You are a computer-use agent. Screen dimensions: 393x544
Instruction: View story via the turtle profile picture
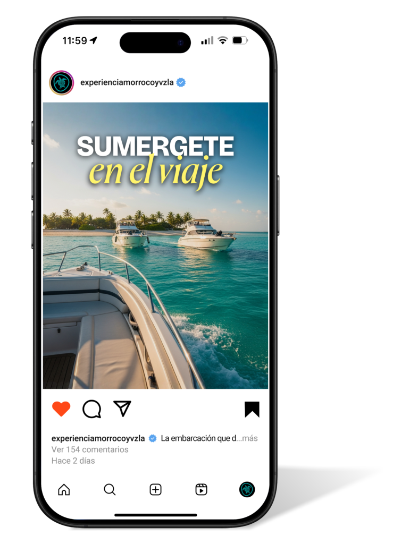tap(62, 82)
